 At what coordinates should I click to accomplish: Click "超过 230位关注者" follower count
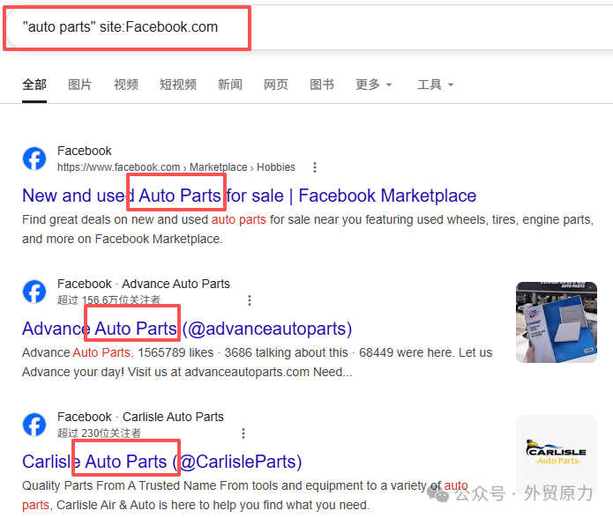(x=99, y=433)
